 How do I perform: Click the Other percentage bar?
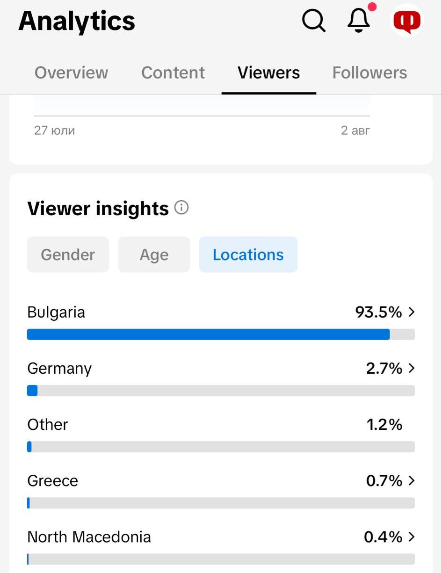click(x=221, y=447)
